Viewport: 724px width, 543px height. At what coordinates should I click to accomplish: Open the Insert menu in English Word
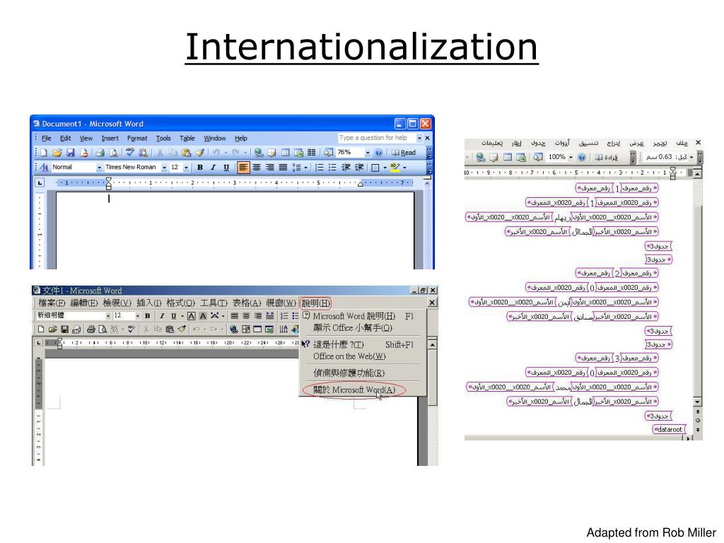110,138
